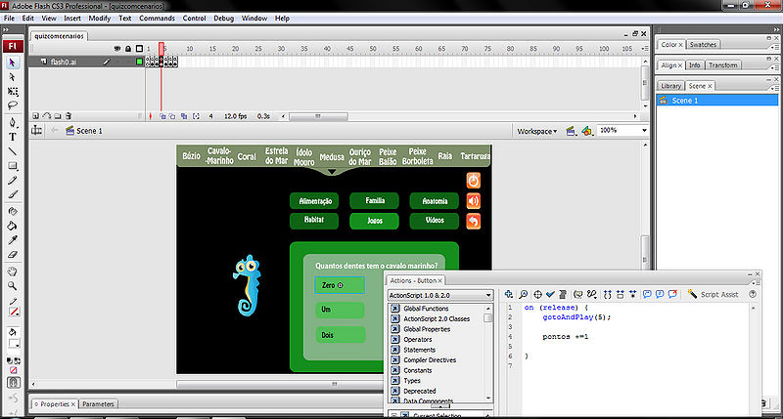Open the Workspace dropdown menu
783x419 pixels.
pos(537,130)
